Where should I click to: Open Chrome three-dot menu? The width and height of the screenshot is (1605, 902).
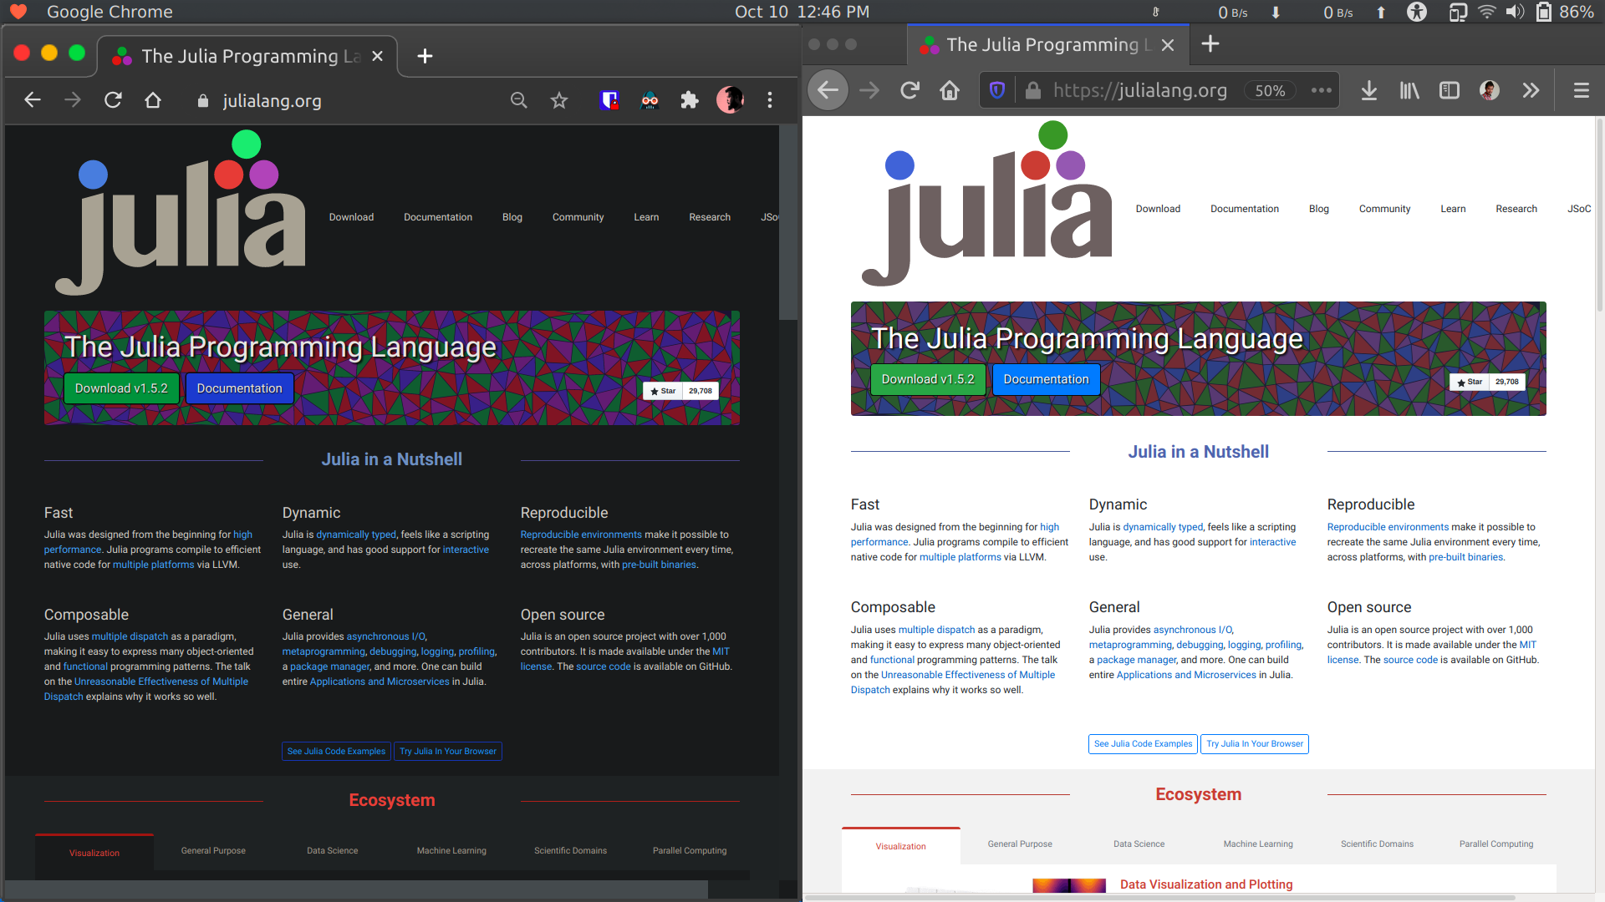coord(770,100)
